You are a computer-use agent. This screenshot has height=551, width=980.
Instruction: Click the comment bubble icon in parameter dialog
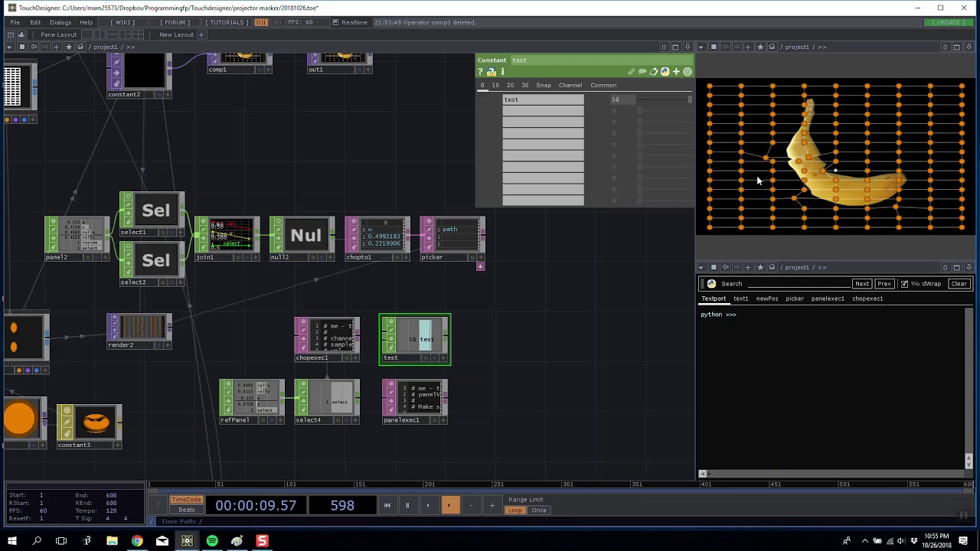pyautogui.click(x=642, y=71)
